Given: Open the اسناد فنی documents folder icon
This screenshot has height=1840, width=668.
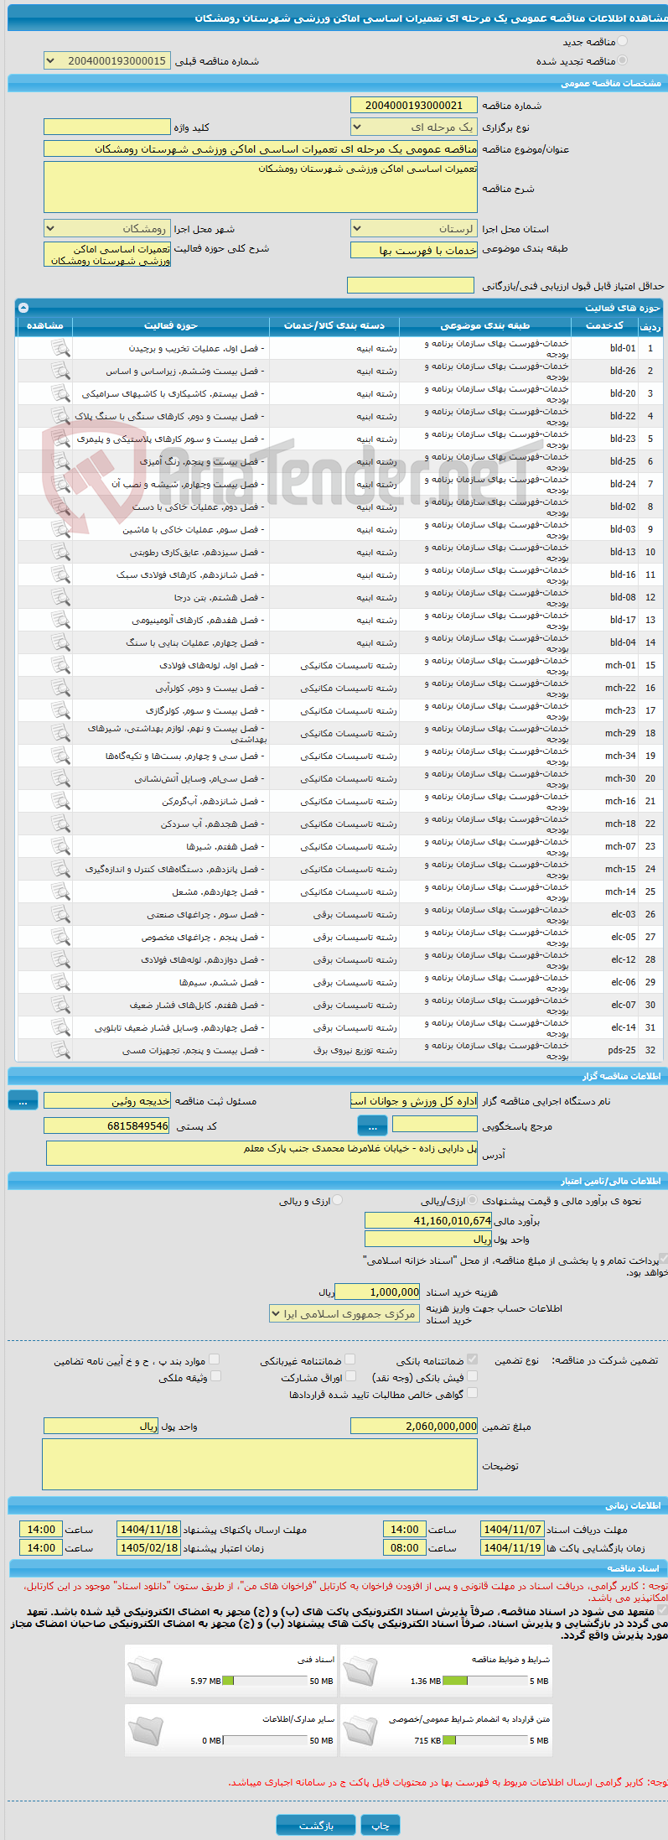Looking at the screenshot, I should (146, 1671).
